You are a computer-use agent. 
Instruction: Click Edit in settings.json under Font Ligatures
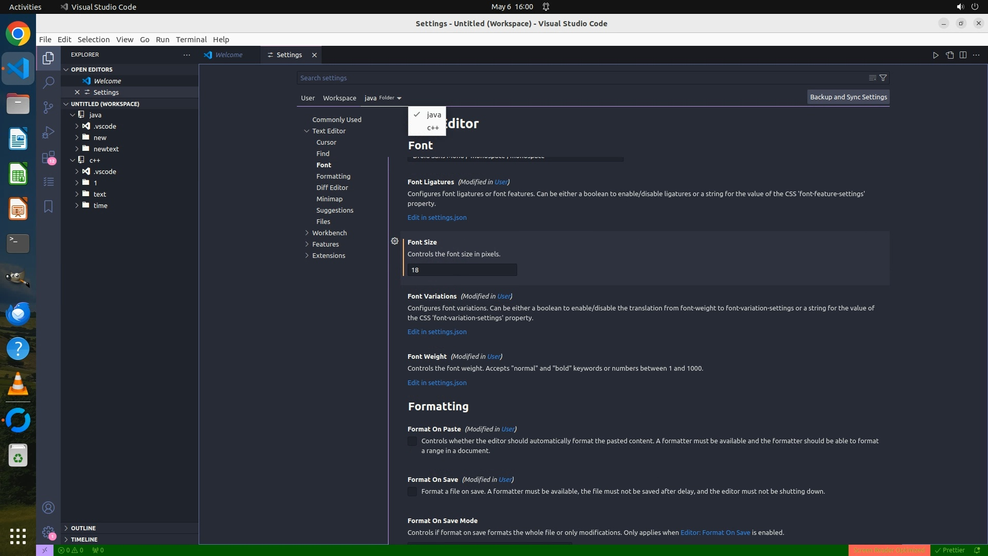point(437,217)
